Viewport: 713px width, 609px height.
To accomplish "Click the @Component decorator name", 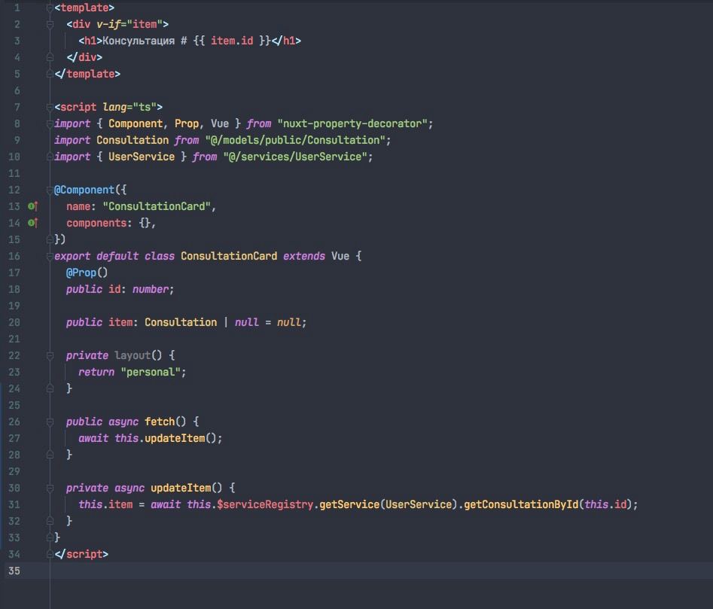I will [x=84, y=190].
